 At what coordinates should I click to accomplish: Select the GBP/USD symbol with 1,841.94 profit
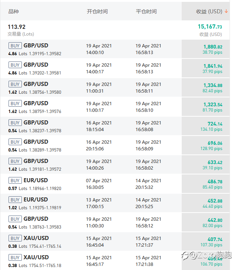click(36, 65)
